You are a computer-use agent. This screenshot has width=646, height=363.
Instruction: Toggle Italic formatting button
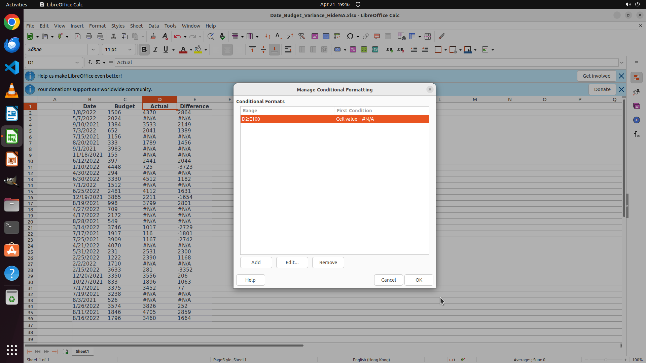155,49
